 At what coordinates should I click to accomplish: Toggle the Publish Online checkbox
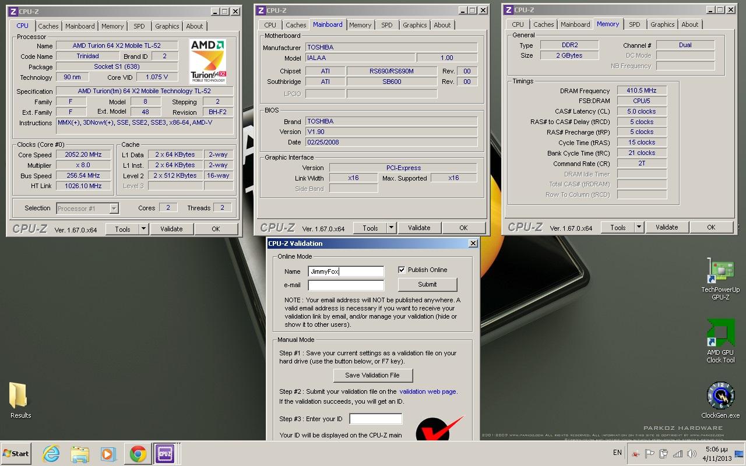pos(401,270)
